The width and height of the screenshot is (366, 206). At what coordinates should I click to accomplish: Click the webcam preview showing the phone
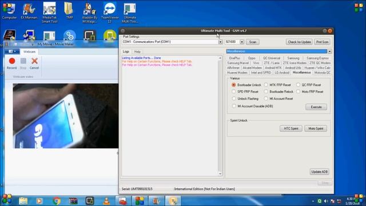66,116
